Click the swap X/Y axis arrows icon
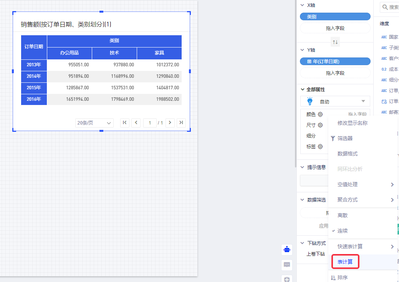The image size is (399, 282). click(335, 42)
